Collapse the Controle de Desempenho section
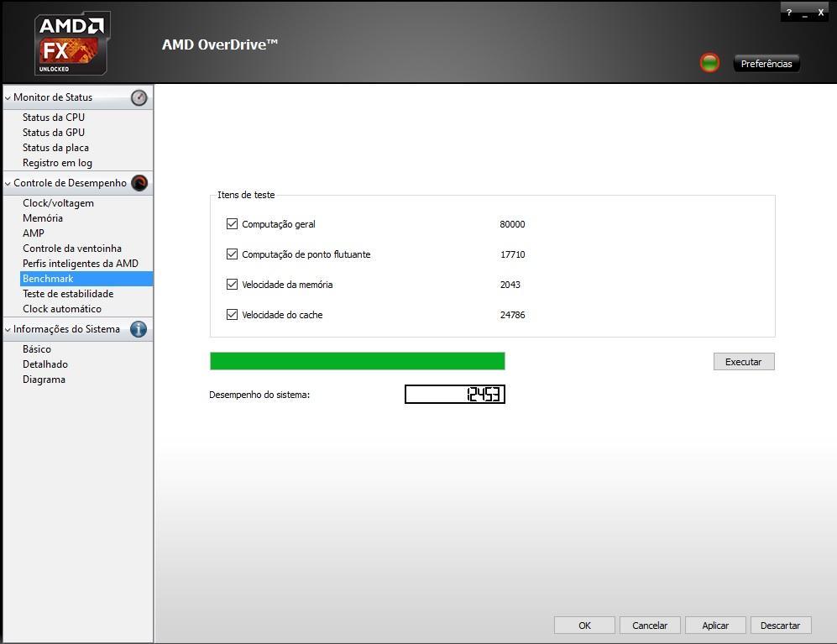This screenshot has height=644, width=837. tap(8, 184)
